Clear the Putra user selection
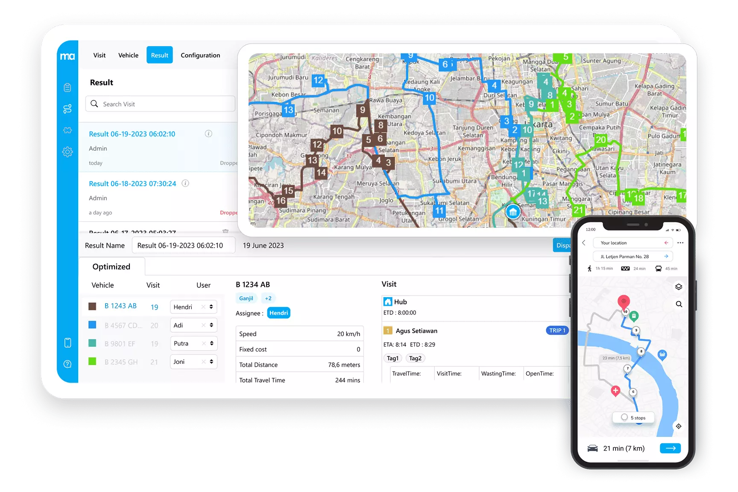This screenshot has height=492, width=738. pyautogui.click(x=203, y=343)
